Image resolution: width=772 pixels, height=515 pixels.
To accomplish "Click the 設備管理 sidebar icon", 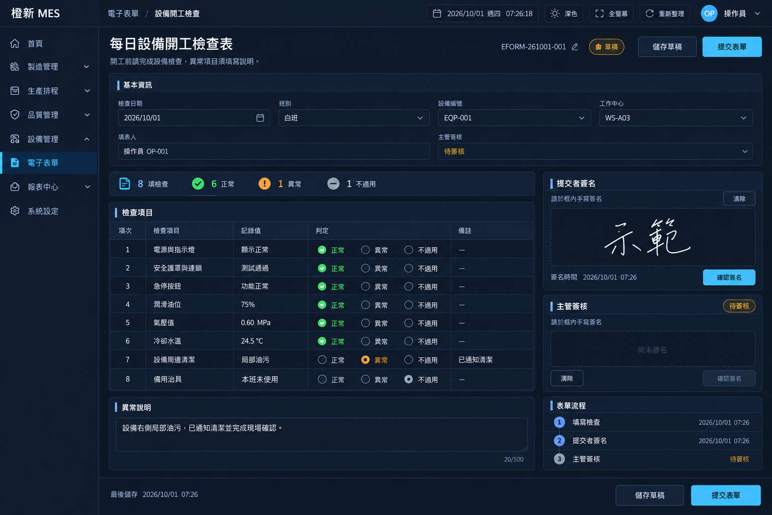I will point(15,139).
